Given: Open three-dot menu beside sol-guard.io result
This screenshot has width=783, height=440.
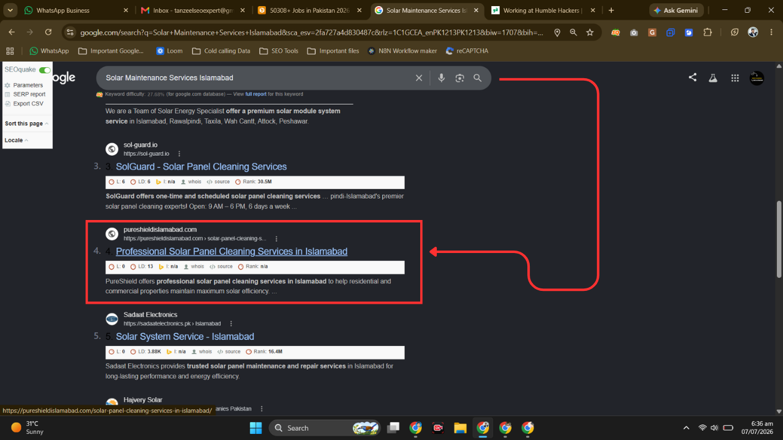Looking at the screenshot, I should 179,153.
